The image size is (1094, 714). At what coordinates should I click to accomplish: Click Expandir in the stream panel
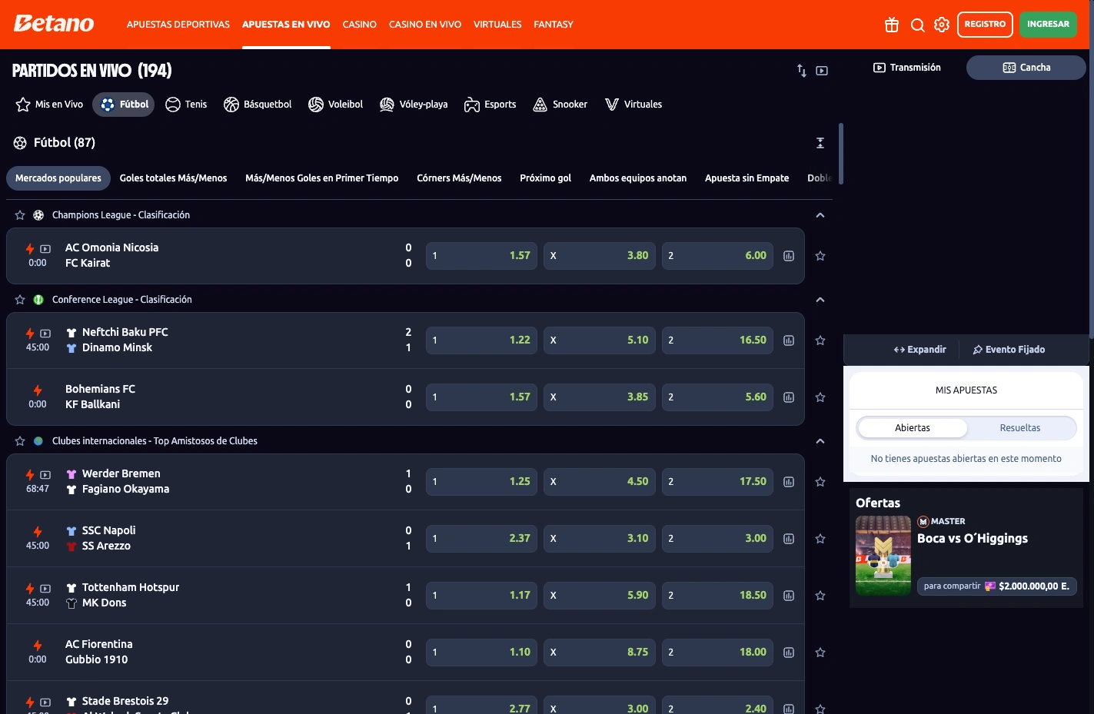pos(919,350)
